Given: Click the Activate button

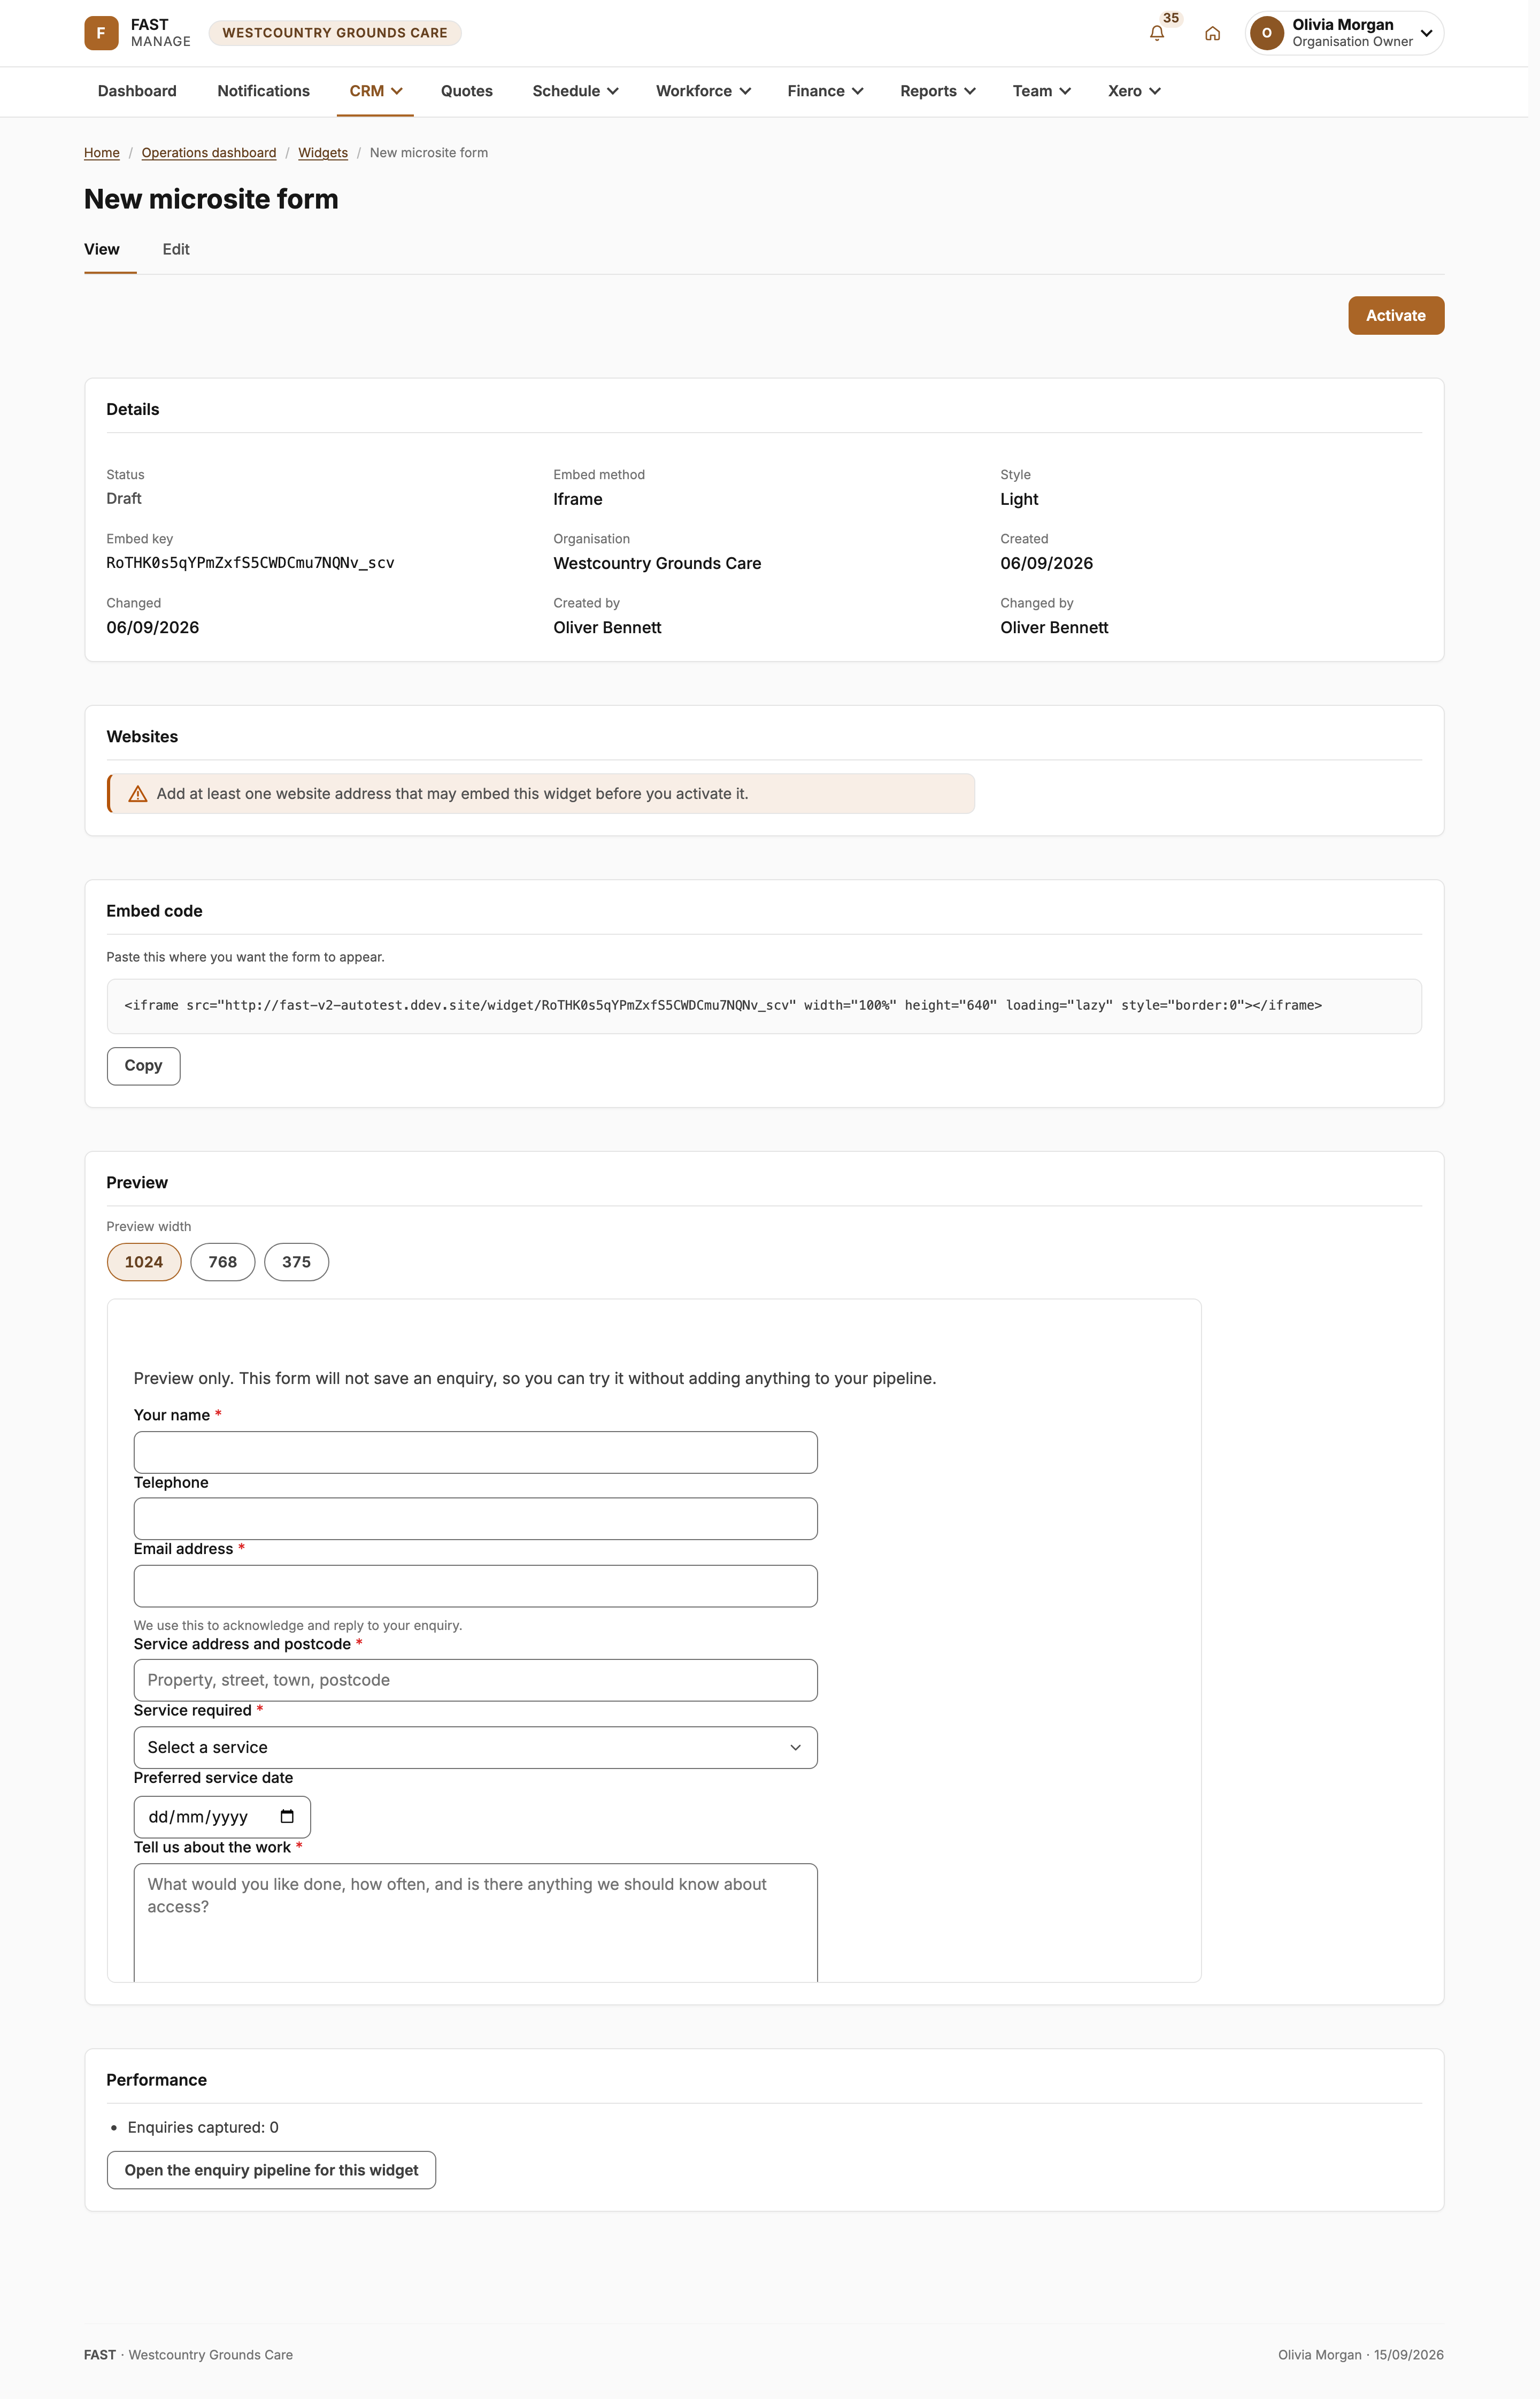Looking at the screenshot, I should (1395, 315).
